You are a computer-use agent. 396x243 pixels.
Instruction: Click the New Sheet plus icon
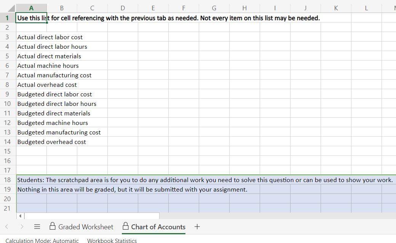(197, 227)
